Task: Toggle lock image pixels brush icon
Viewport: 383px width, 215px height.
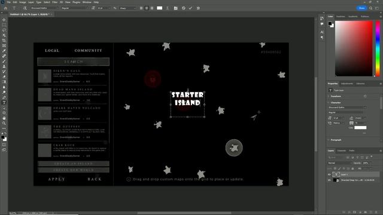Action: [339, 168]
